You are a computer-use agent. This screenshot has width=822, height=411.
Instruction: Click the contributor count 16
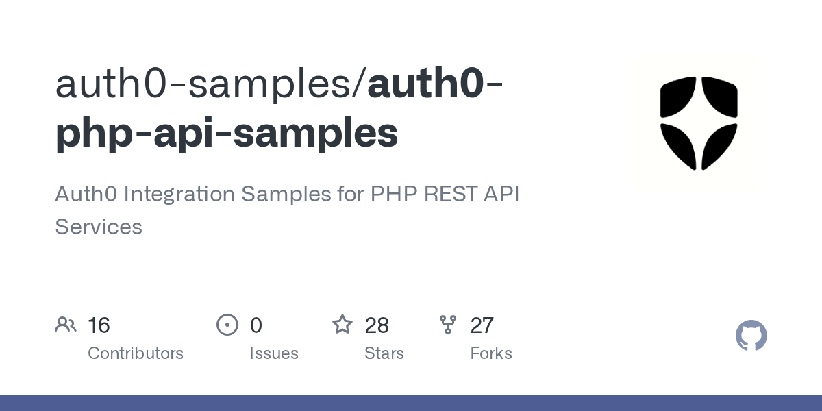(x=99, y=325)
